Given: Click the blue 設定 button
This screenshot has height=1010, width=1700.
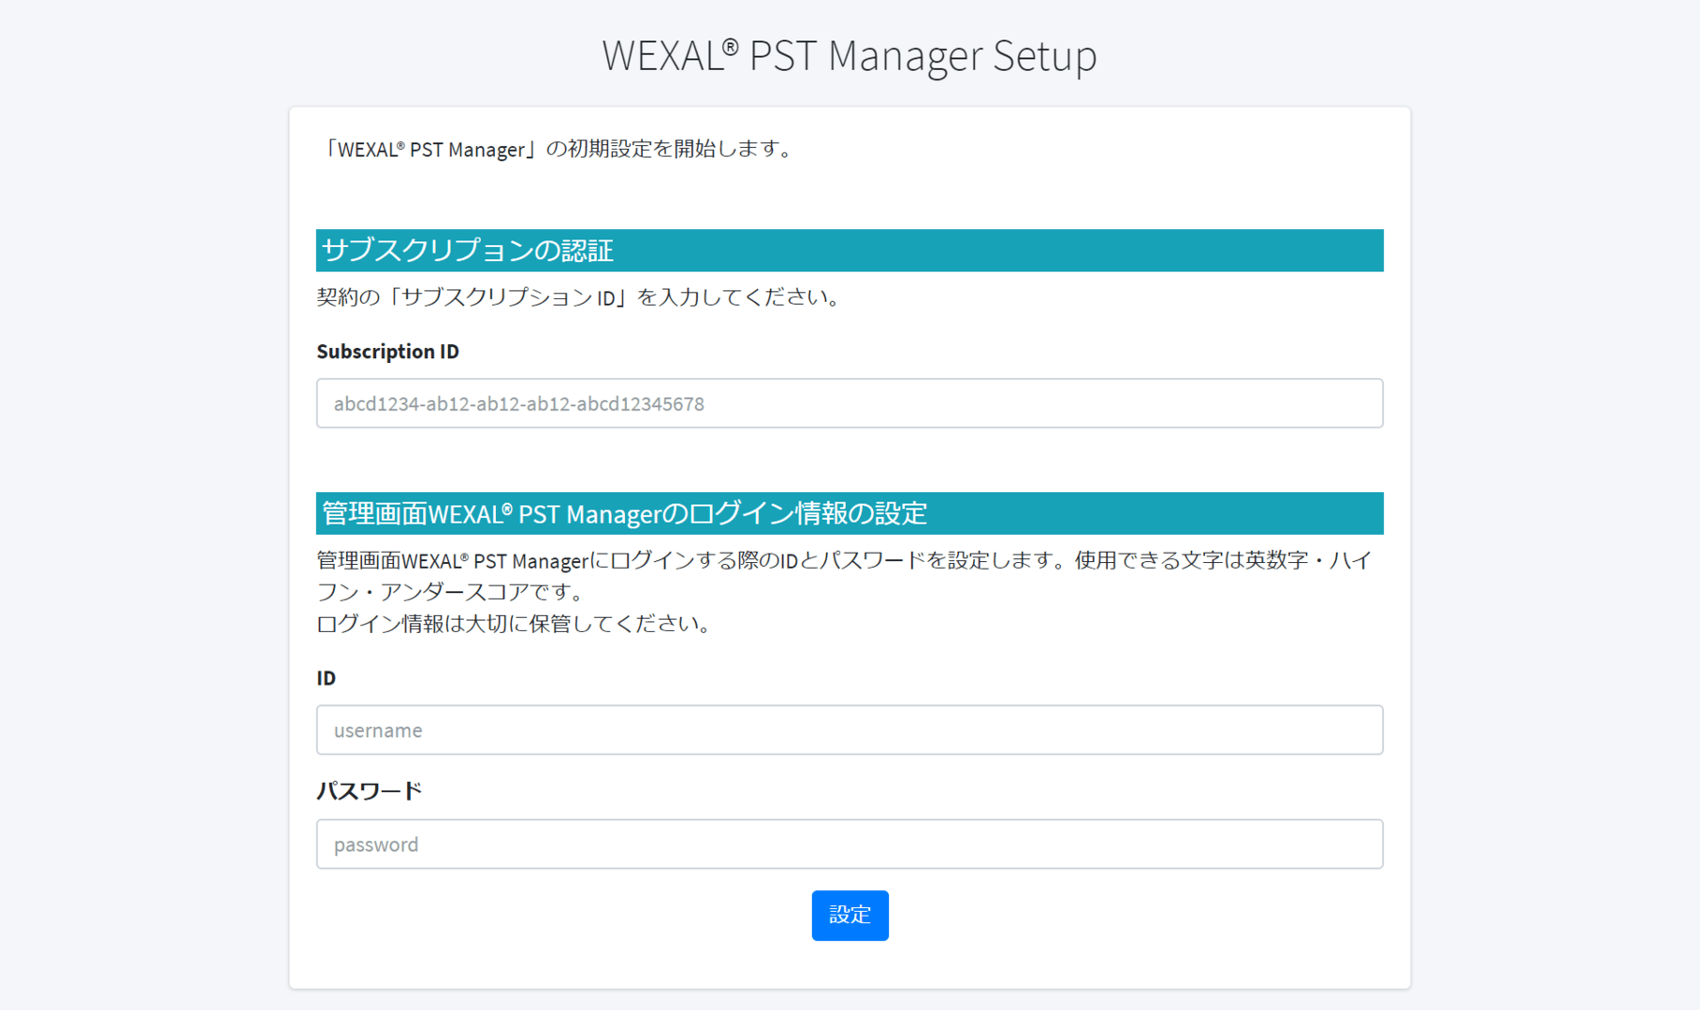Looking at the screenshot, I should point(850,915).
